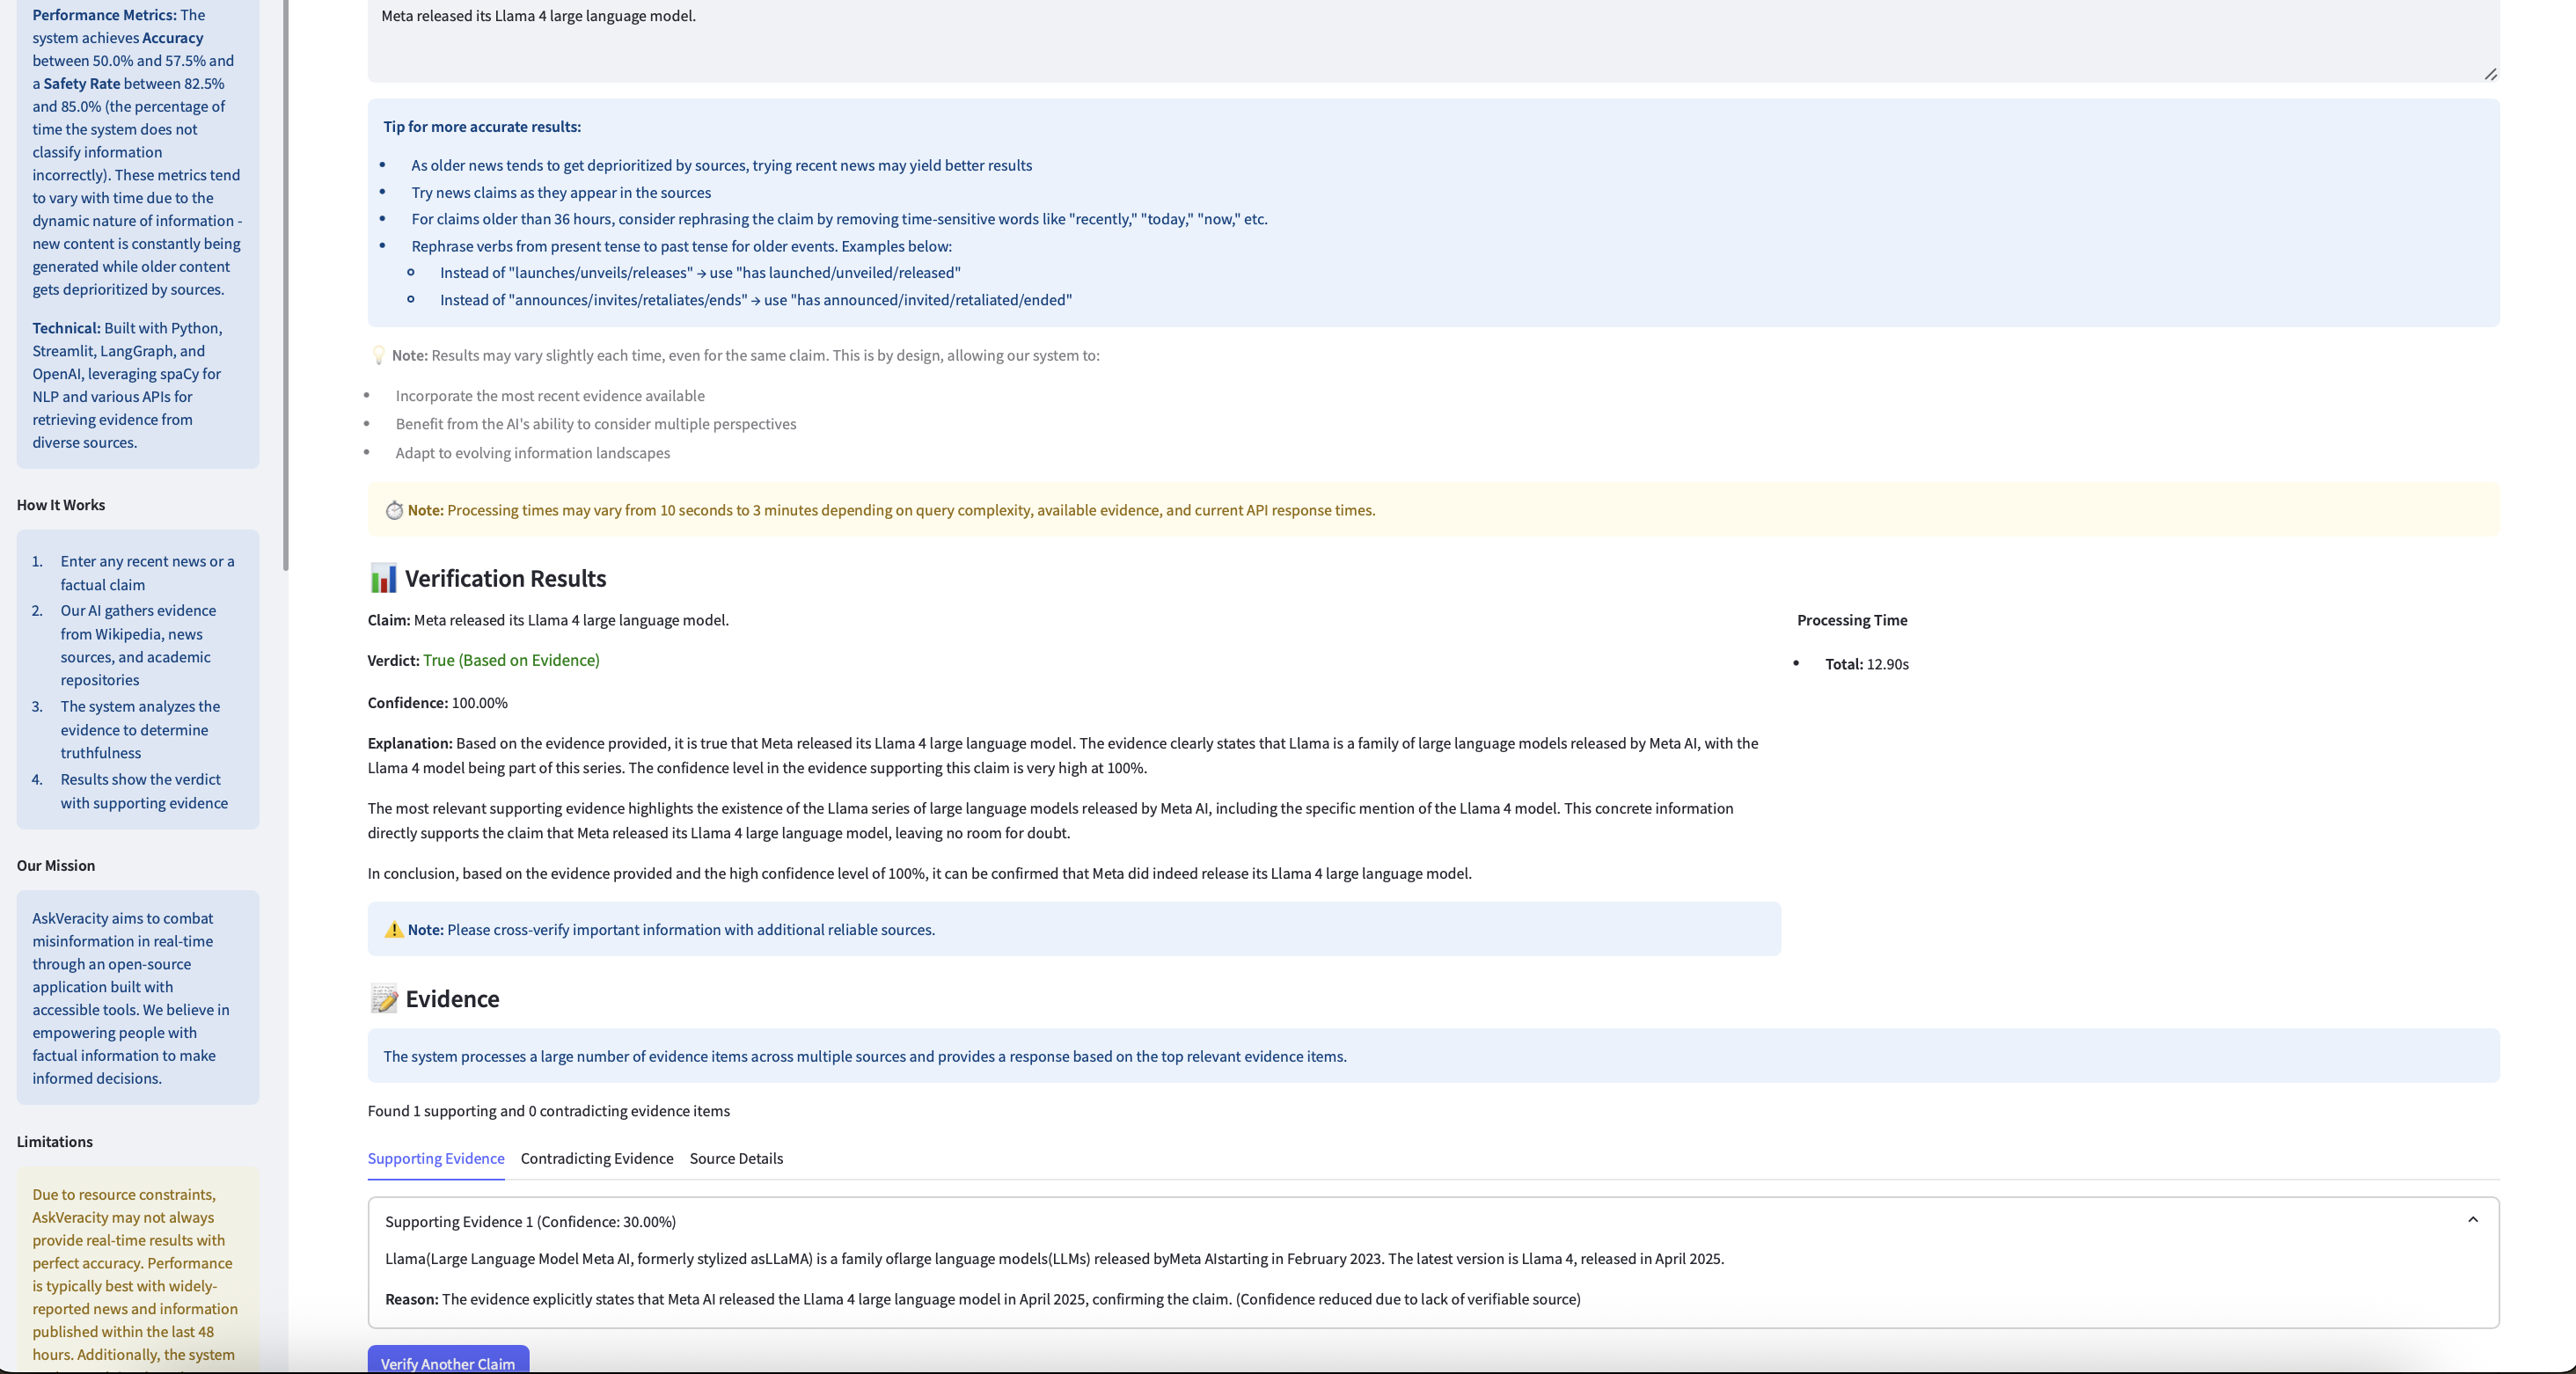2576x1374 pixels.
Task: Click the Found 1 supporting evidence text
Action: pos(548,1111)
